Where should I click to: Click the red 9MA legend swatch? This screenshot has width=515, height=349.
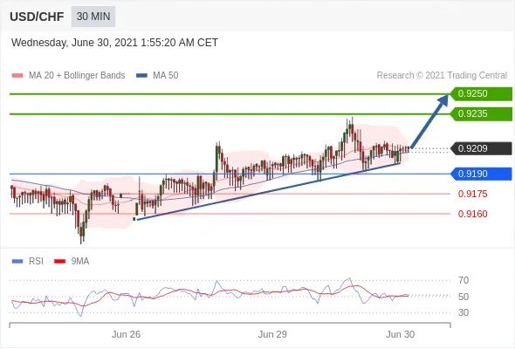(59, 262)
